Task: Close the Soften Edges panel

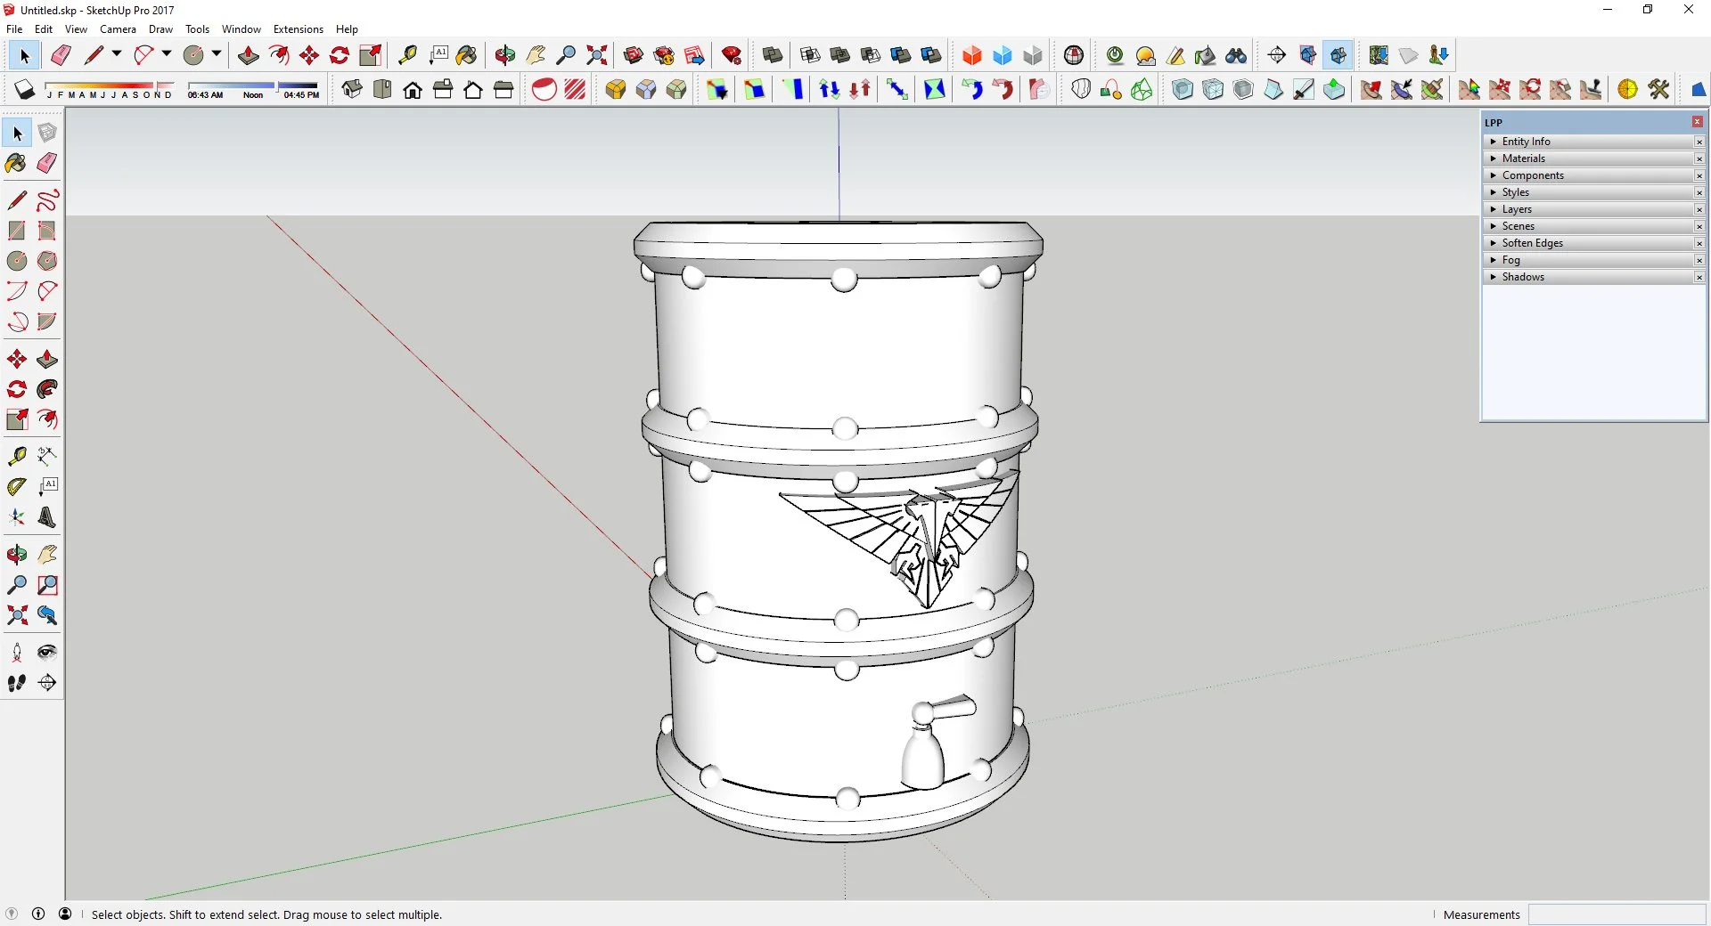Action: (1699, 243)
